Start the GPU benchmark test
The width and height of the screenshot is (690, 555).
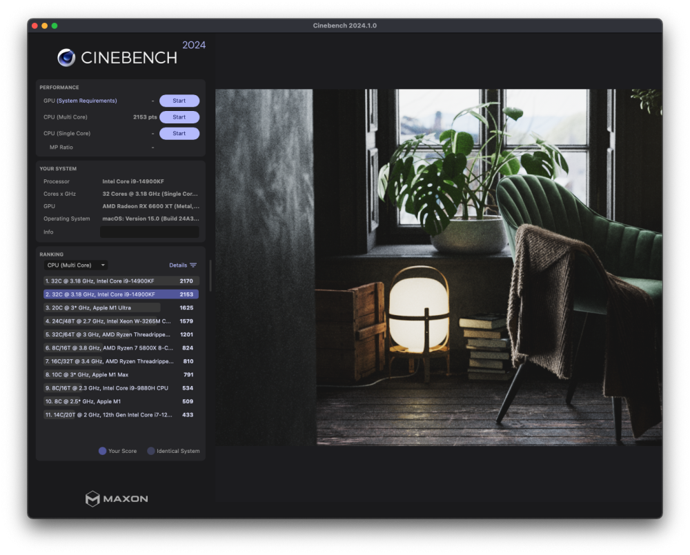[x=179, y=101]
